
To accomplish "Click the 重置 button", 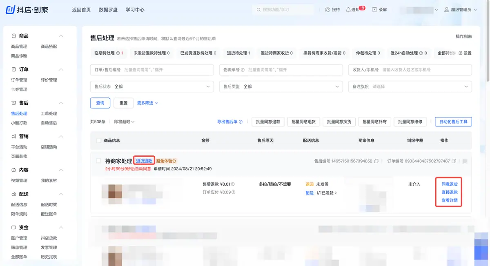I will [x=124, y=103].
